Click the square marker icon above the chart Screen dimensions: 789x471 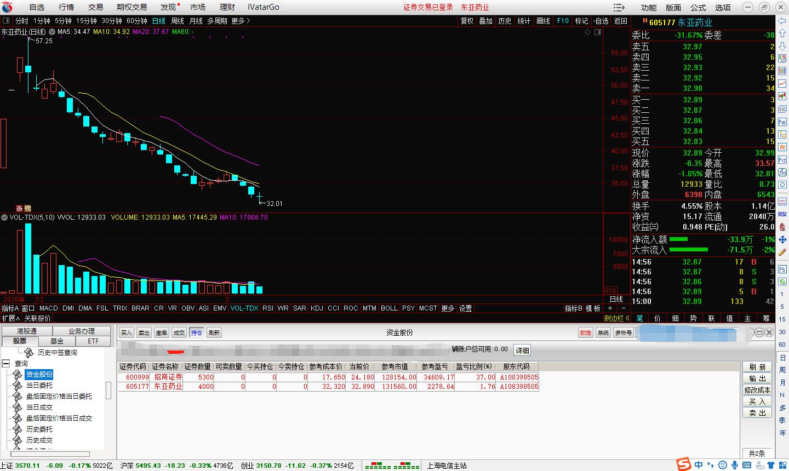click(597, 32)
